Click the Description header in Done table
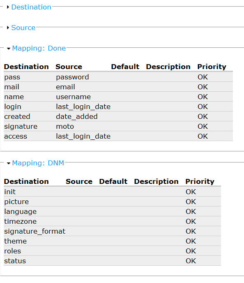This screenshot has width=244, height=283. pos(168,67)
